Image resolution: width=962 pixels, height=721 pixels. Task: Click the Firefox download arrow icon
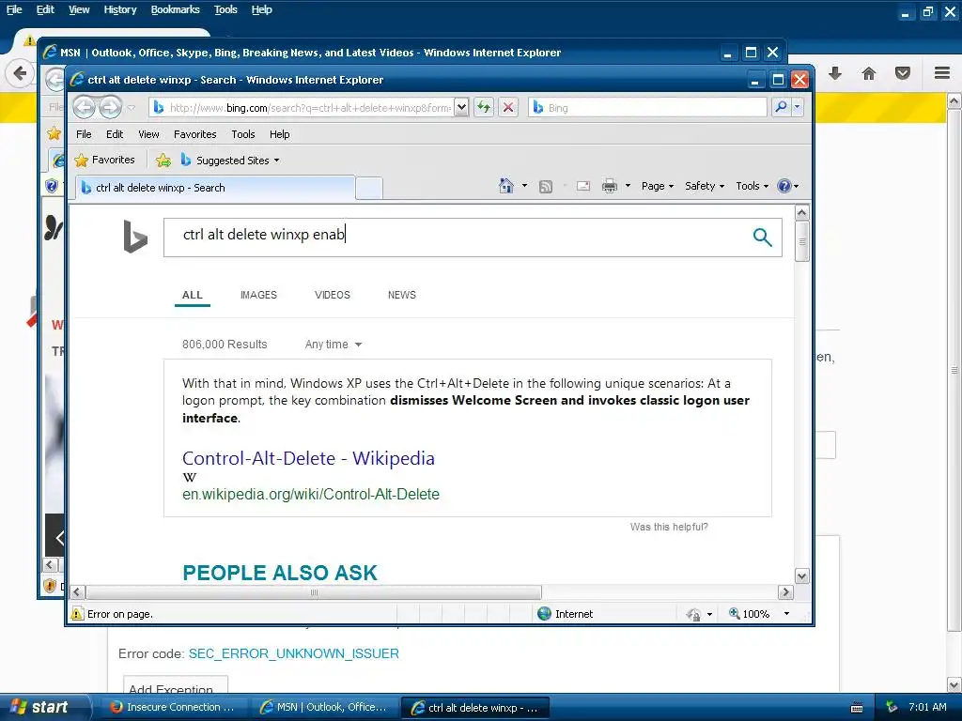[x=834, y=73]
